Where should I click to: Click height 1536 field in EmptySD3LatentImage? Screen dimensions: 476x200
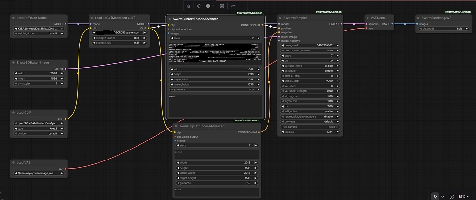click(39, 78)
